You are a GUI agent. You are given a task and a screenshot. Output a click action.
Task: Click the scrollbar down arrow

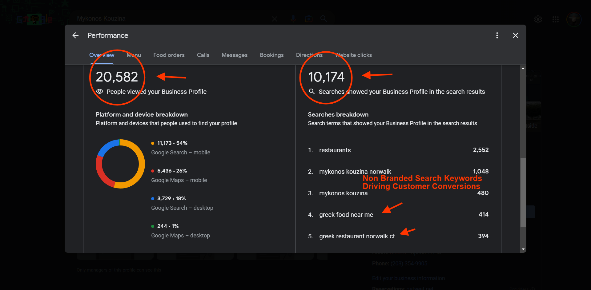point(523,249)
